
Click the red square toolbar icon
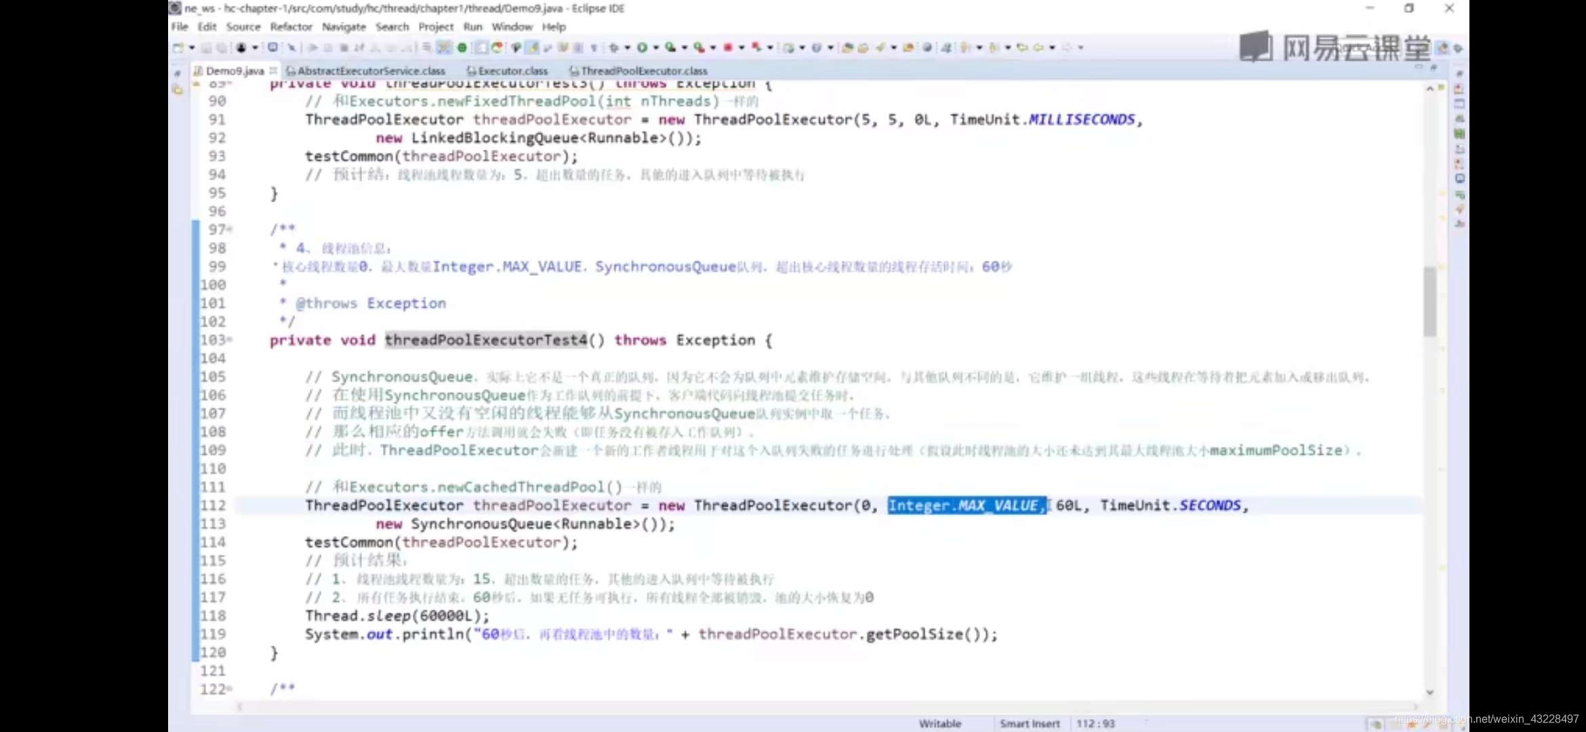(x=728, y=47)
